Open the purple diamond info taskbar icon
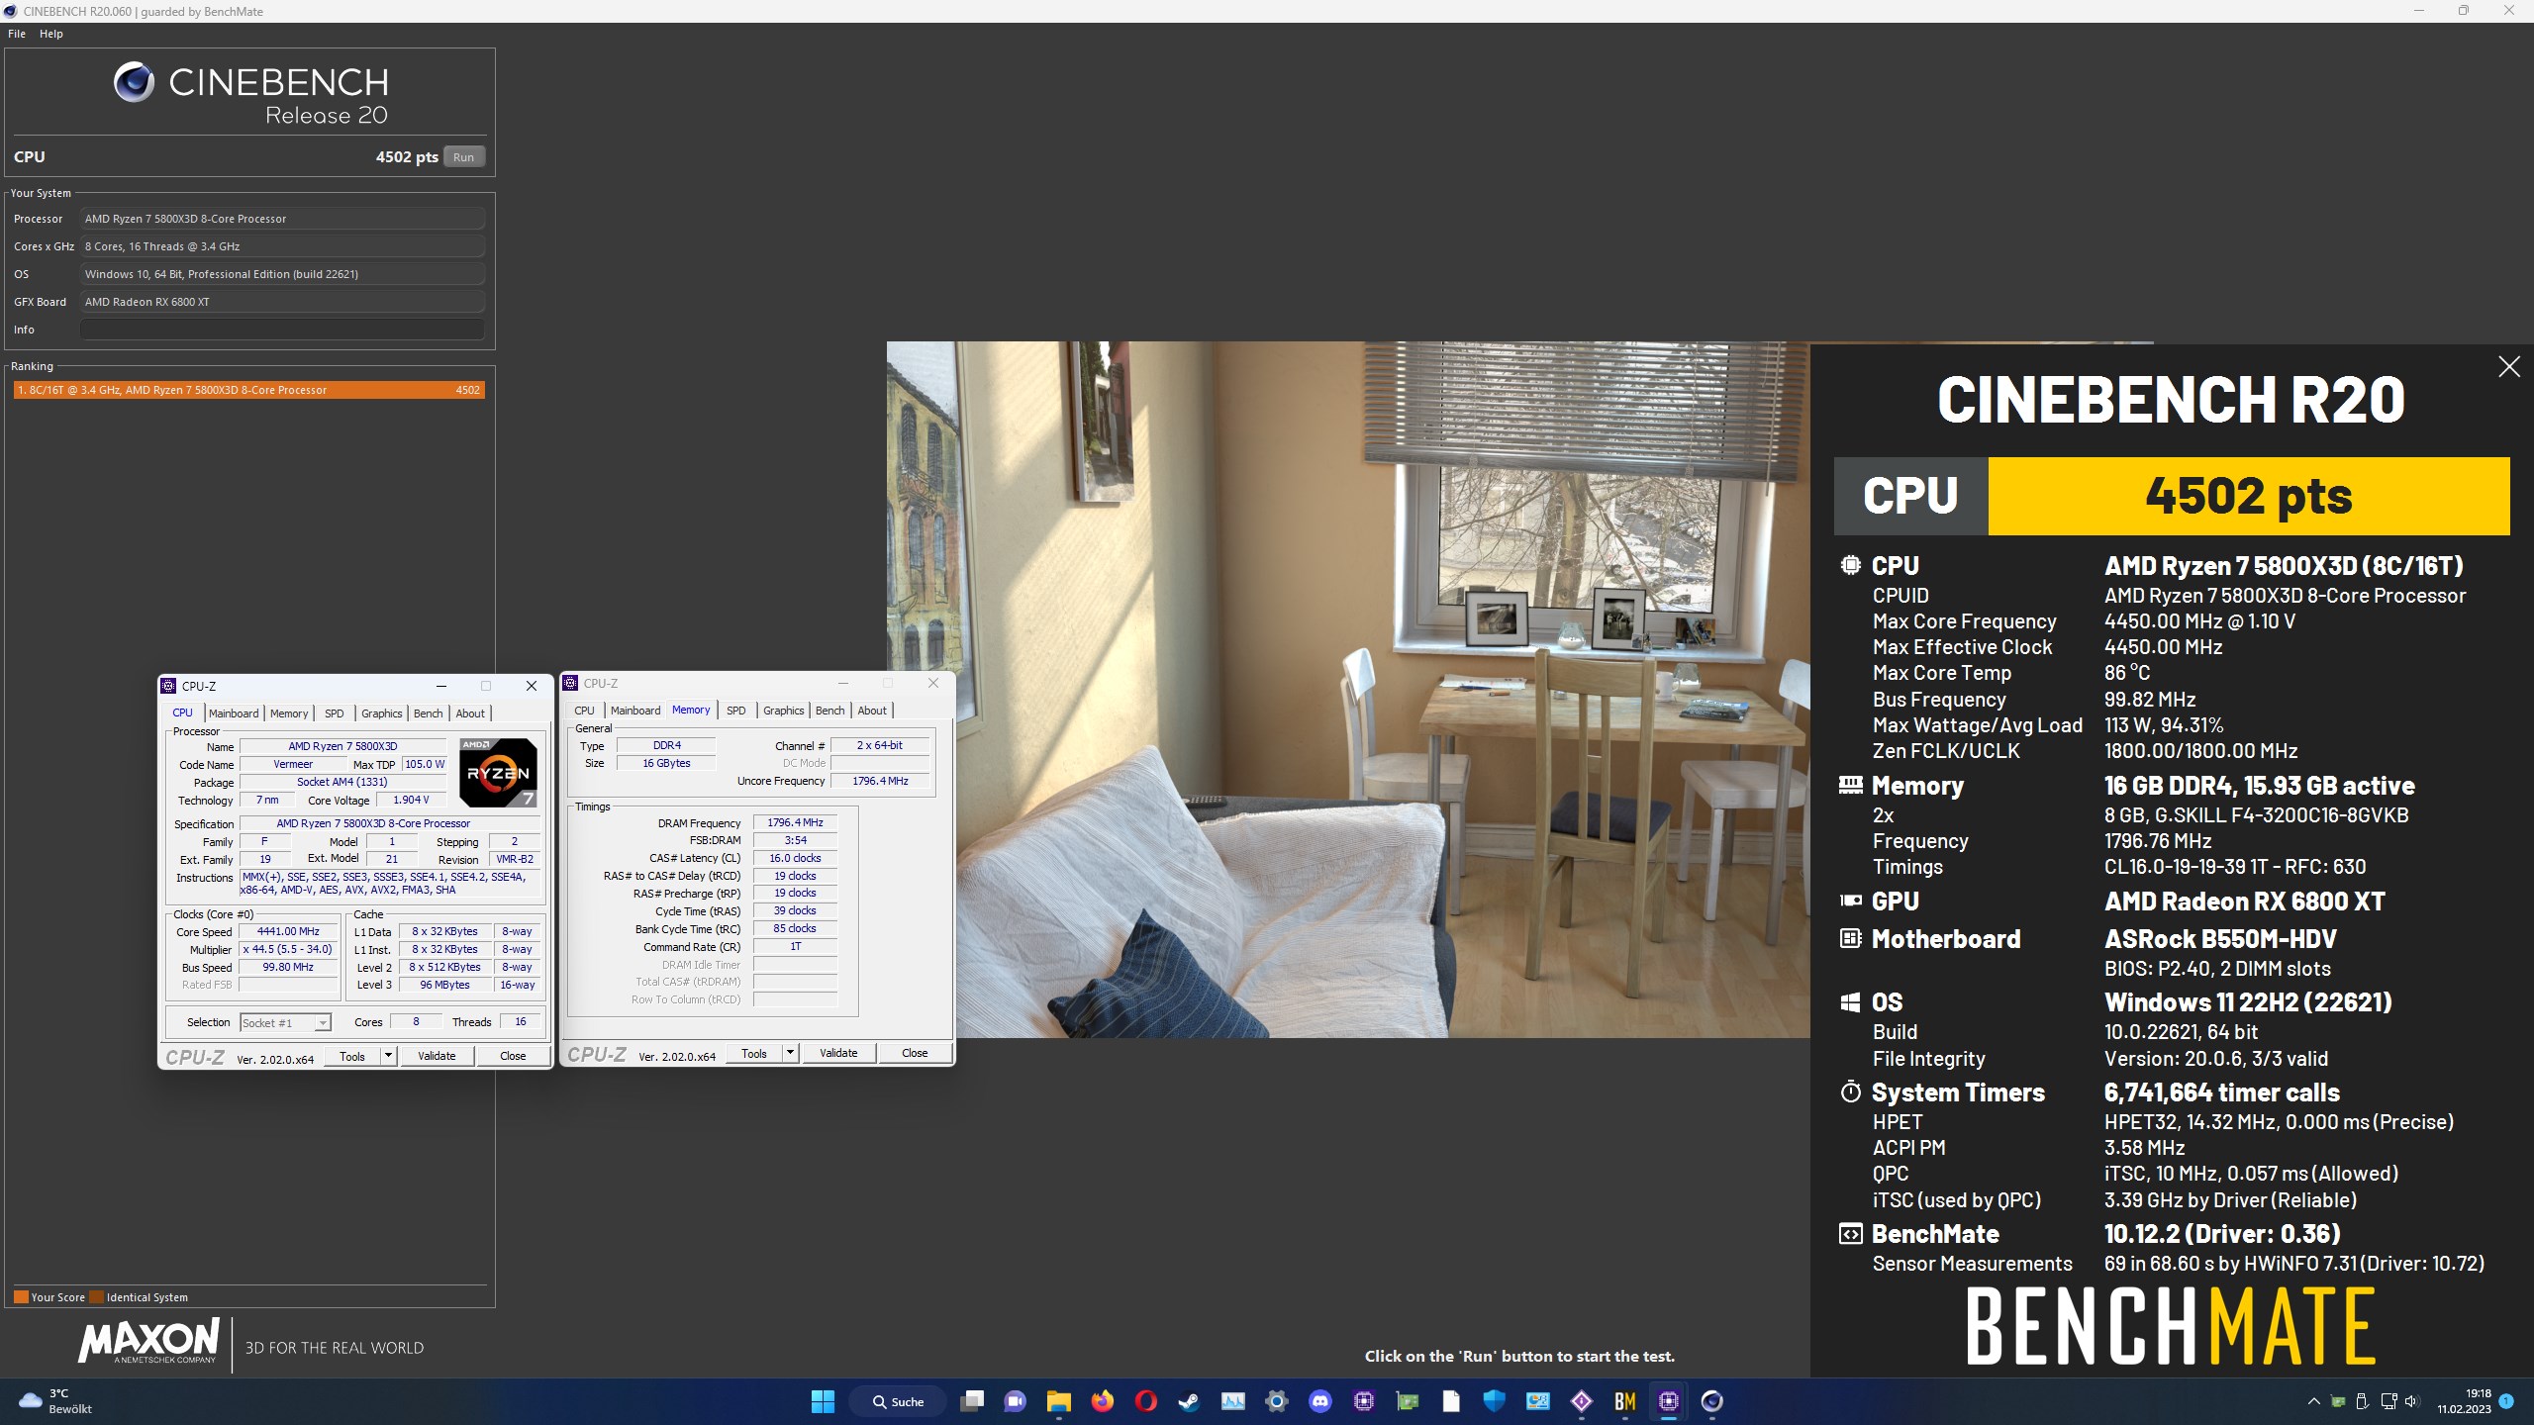Viewport: 2534px width, 1425px height. click(1582, 1401)
